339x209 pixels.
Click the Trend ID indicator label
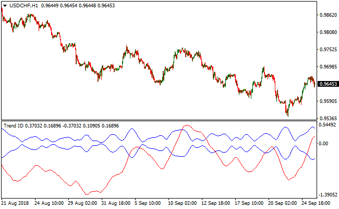click(x=14, y=126)
